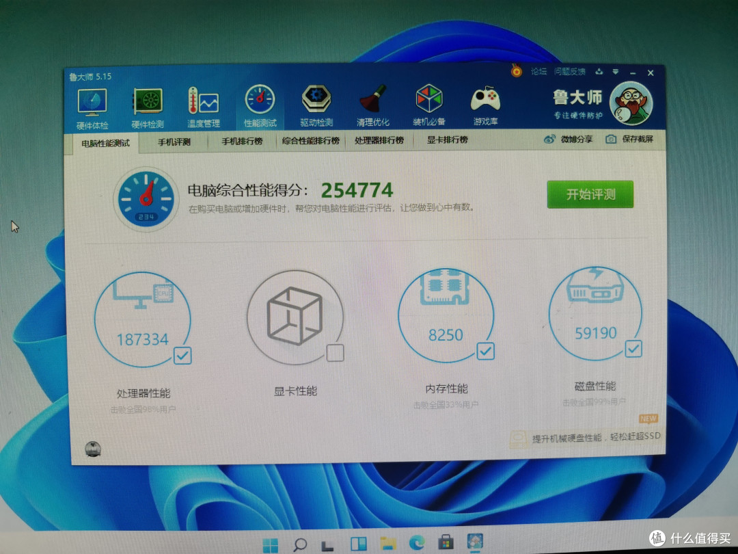Click the memory score 8250
The height and width of the screenshot is (554, 738).
(446, 335)
